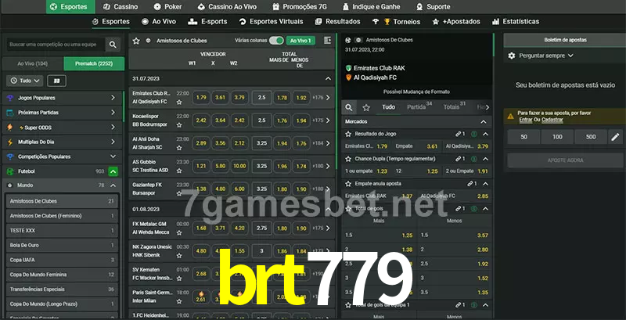Open the Tudo time filter dropdown
This screenshot has width=626, height=320.
click(x=24, y=81)
